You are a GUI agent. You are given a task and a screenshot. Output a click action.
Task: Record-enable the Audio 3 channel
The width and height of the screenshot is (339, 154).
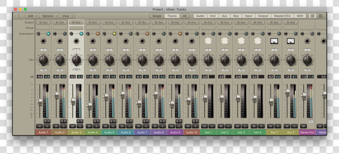point(82,121)
